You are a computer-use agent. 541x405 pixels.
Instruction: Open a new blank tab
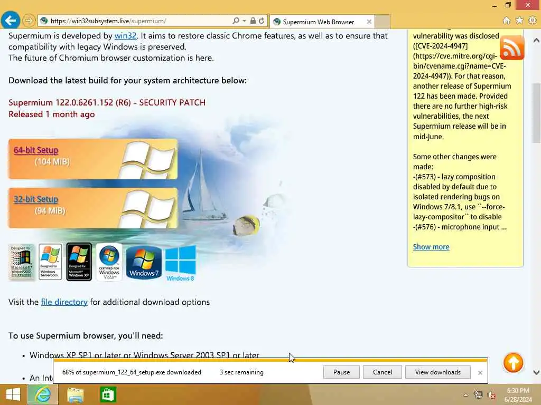click(x=383, y=22)
